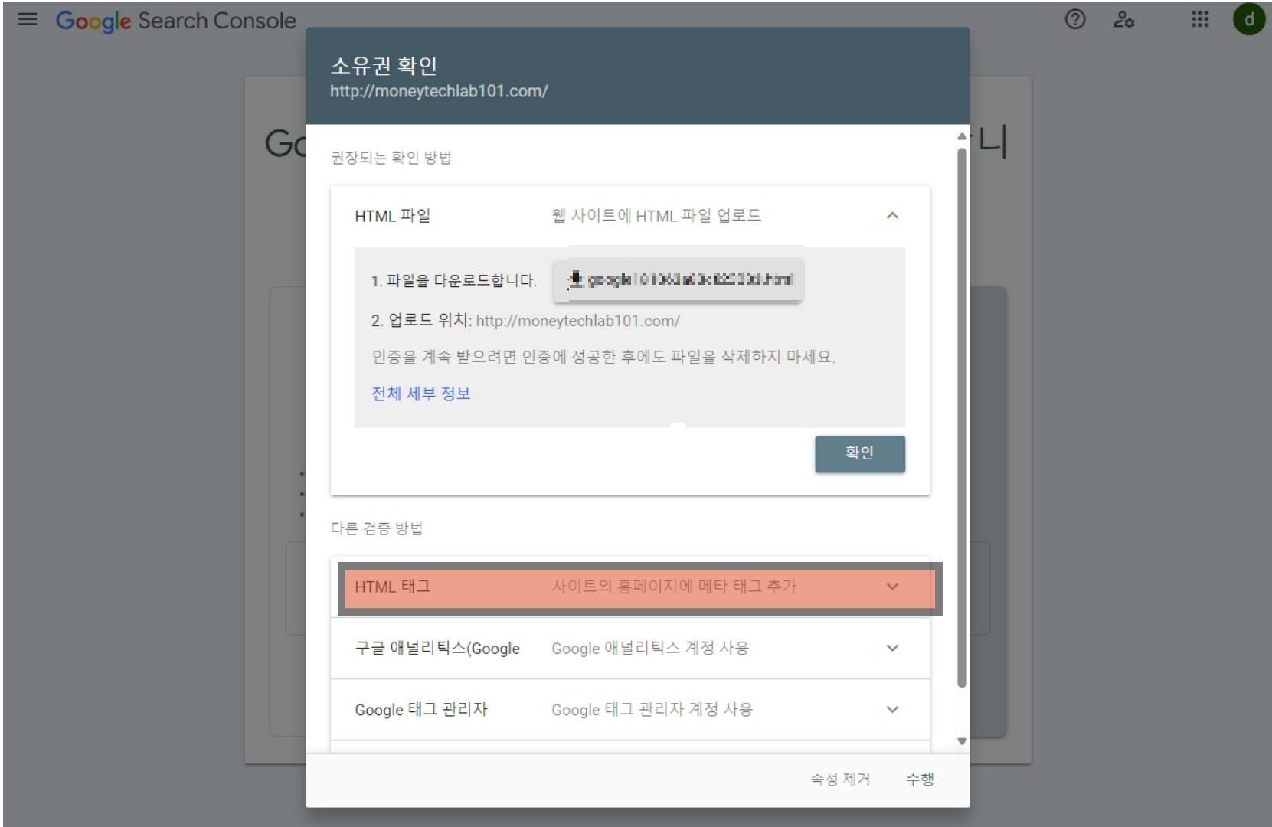Open the Google apps grid
The height and width of the screenshot is (827, 1272).
(x=1200, y=20)
